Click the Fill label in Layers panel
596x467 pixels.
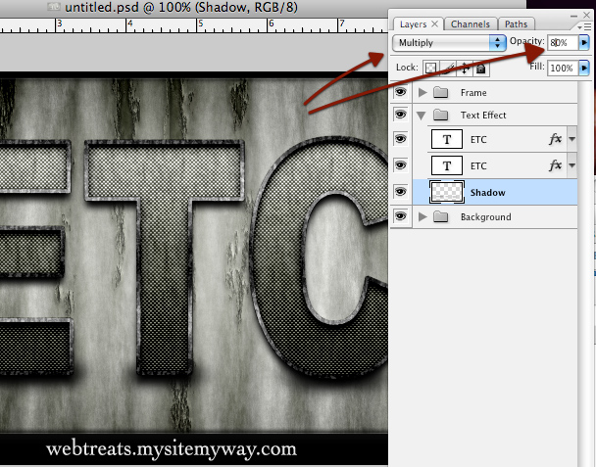537,67
